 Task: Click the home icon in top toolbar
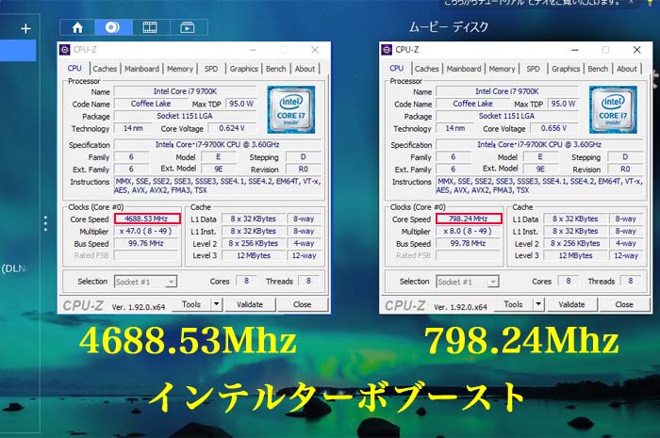[77, 27]
